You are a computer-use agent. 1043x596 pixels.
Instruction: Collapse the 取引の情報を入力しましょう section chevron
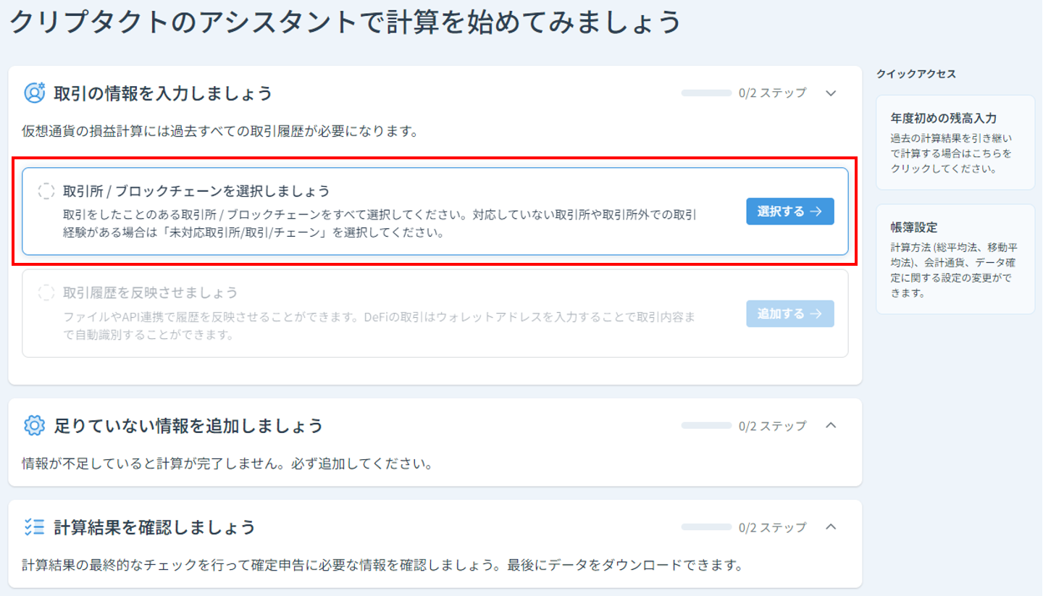point(831,93)
